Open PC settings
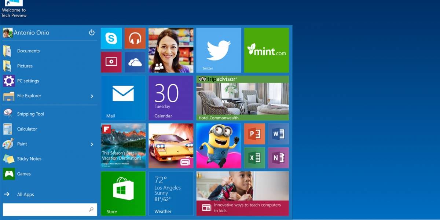Screen dimensions: 440x220 (50, 81)
